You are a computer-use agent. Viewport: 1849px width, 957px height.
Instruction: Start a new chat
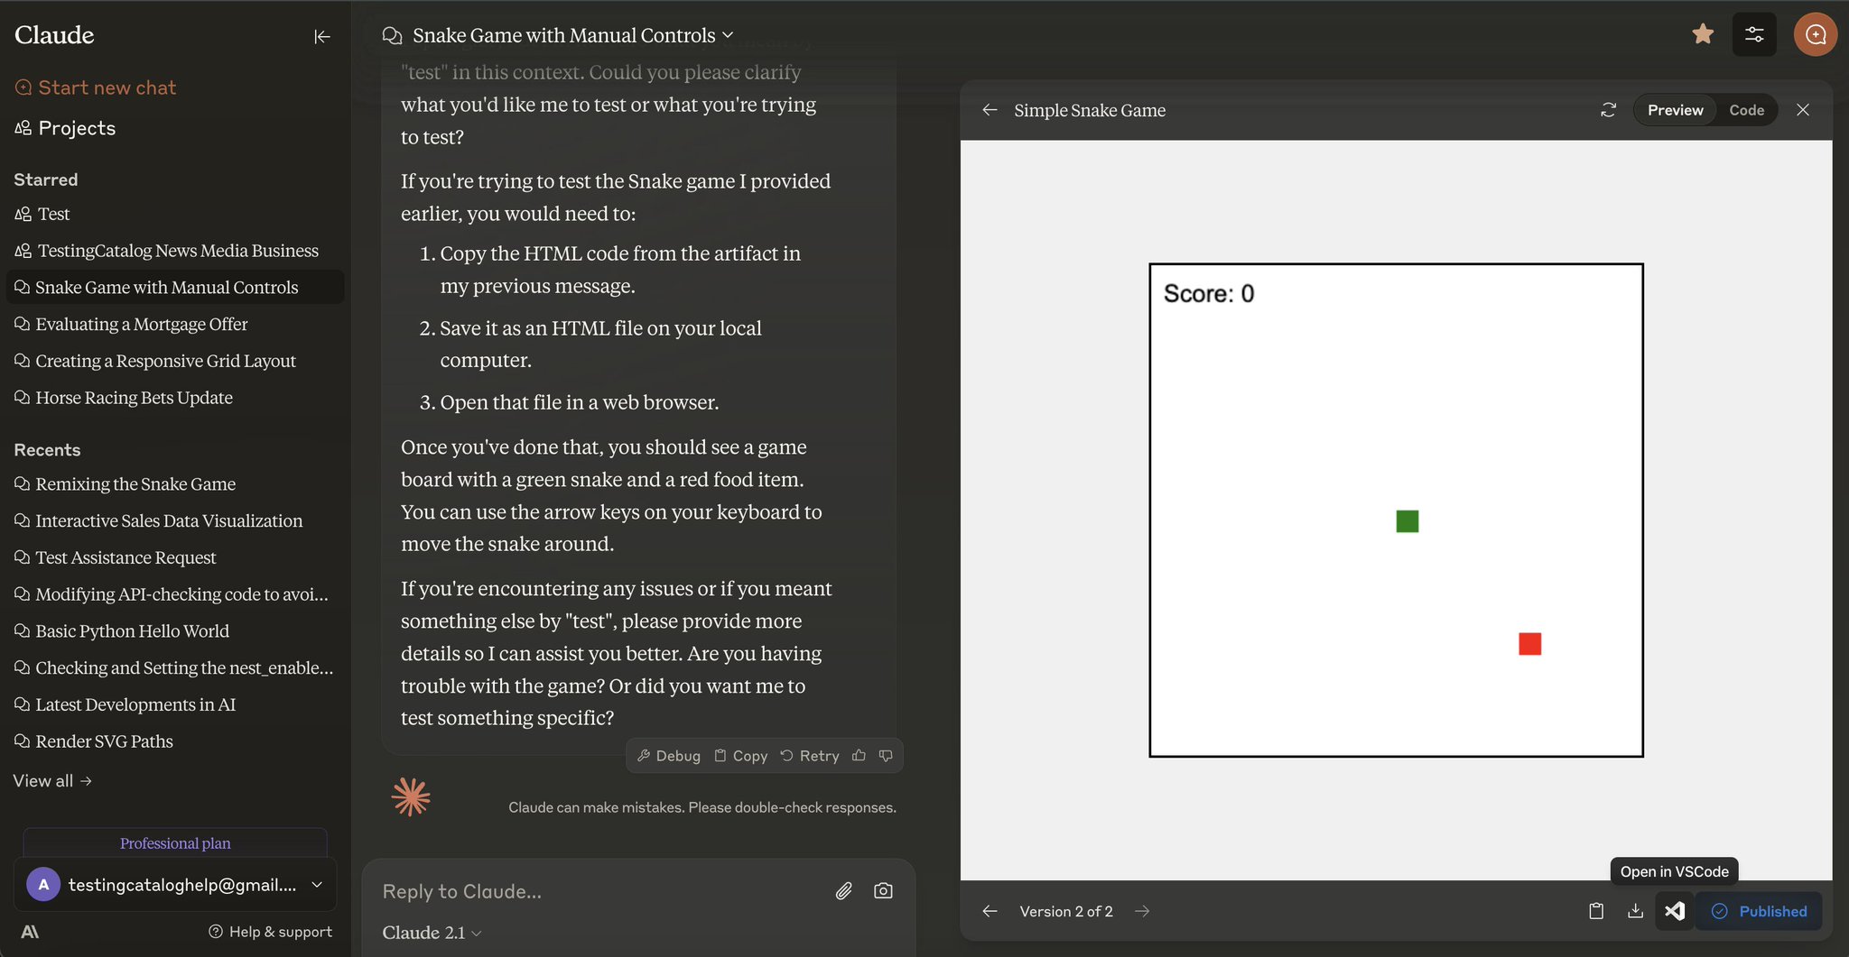pyautogui.click(x=96, y=87)
